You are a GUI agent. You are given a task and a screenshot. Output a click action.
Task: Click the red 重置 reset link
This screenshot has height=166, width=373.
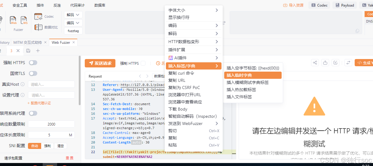[69, 158]
